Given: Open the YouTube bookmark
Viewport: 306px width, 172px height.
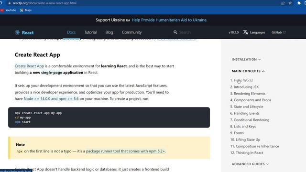Looking at the screenshot, I should coord(8,10).
